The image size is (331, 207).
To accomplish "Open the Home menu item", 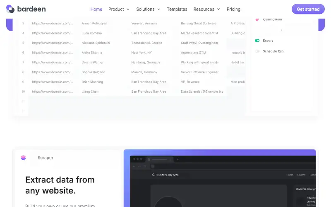I will [x=96, y=9].
